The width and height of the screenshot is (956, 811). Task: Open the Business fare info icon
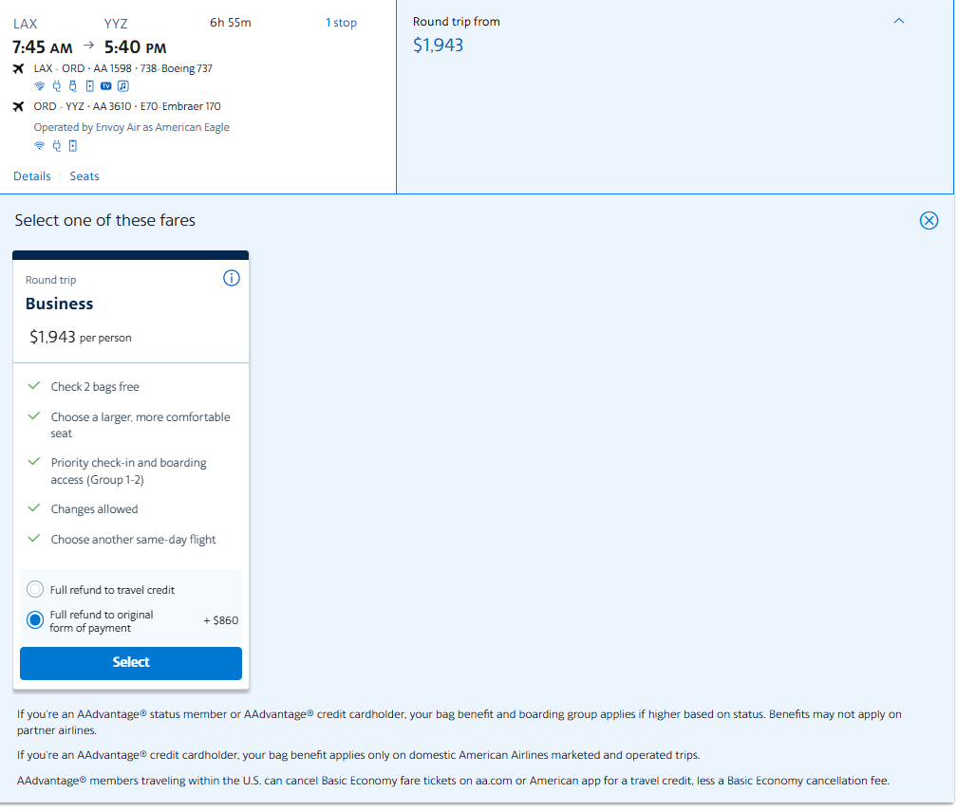pos(232,279)
